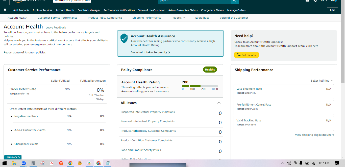Image resolution: width=345 pixels, height=167 pixels.
Task: Open the bear app icon in taskbar
Action: pos(80,163)
